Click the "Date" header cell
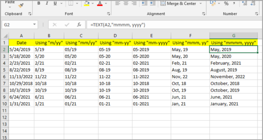The width and height of the screenshot is (263, 140). (x=21, y=43)
